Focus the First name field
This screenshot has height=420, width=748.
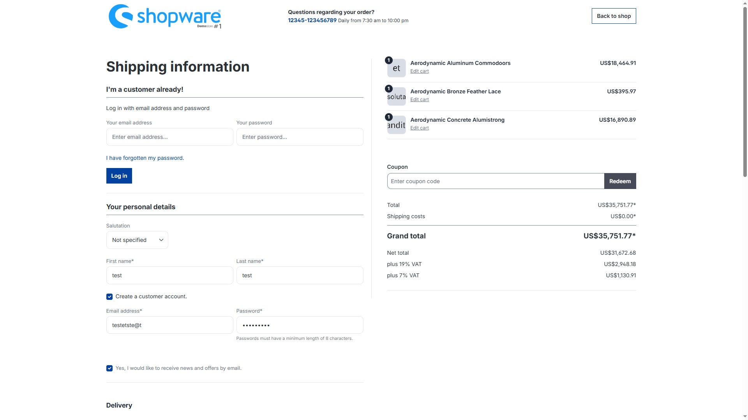[169, 275]
